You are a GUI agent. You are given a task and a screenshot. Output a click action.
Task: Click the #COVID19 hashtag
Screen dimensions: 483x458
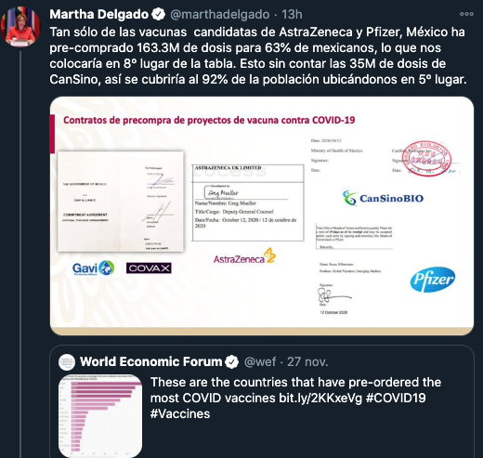click(x=396, y=398)
